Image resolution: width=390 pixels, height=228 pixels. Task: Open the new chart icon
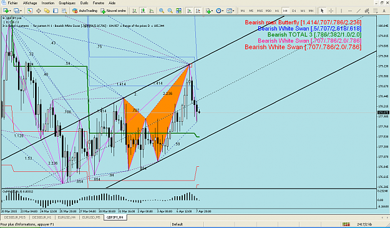[x=6, y=11]
